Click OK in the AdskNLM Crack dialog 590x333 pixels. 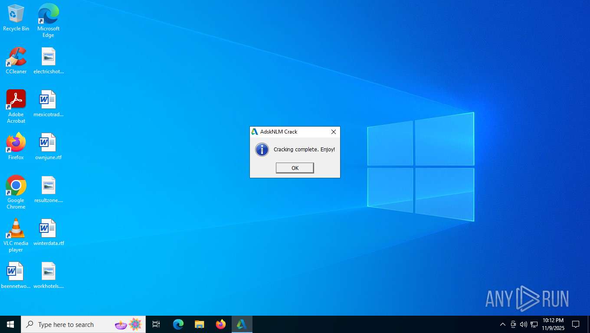coord(295,168)
